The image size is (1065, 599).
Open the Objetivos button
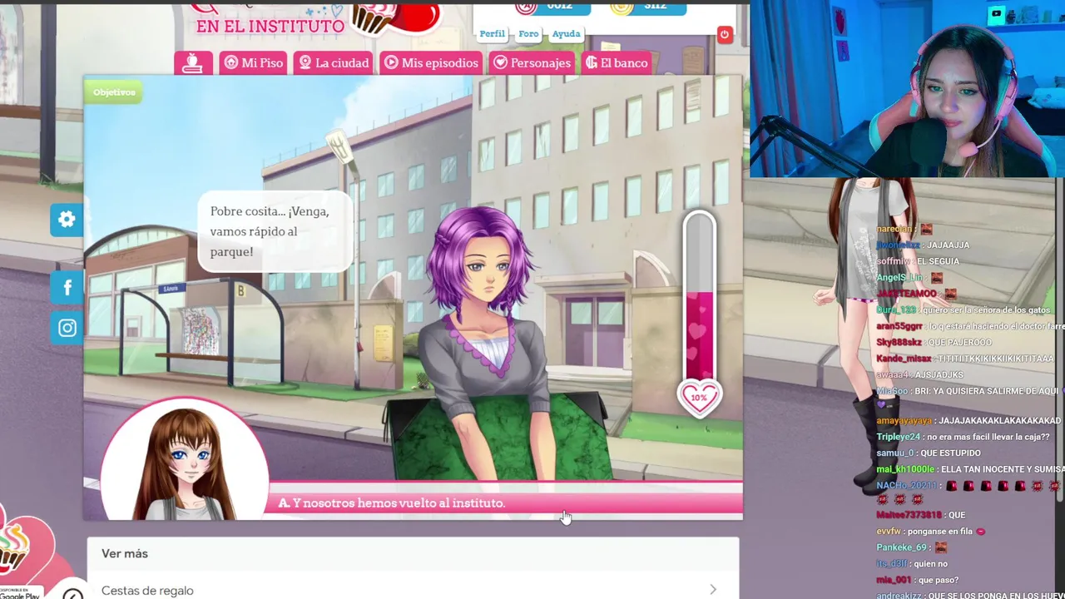coord(114,92)
